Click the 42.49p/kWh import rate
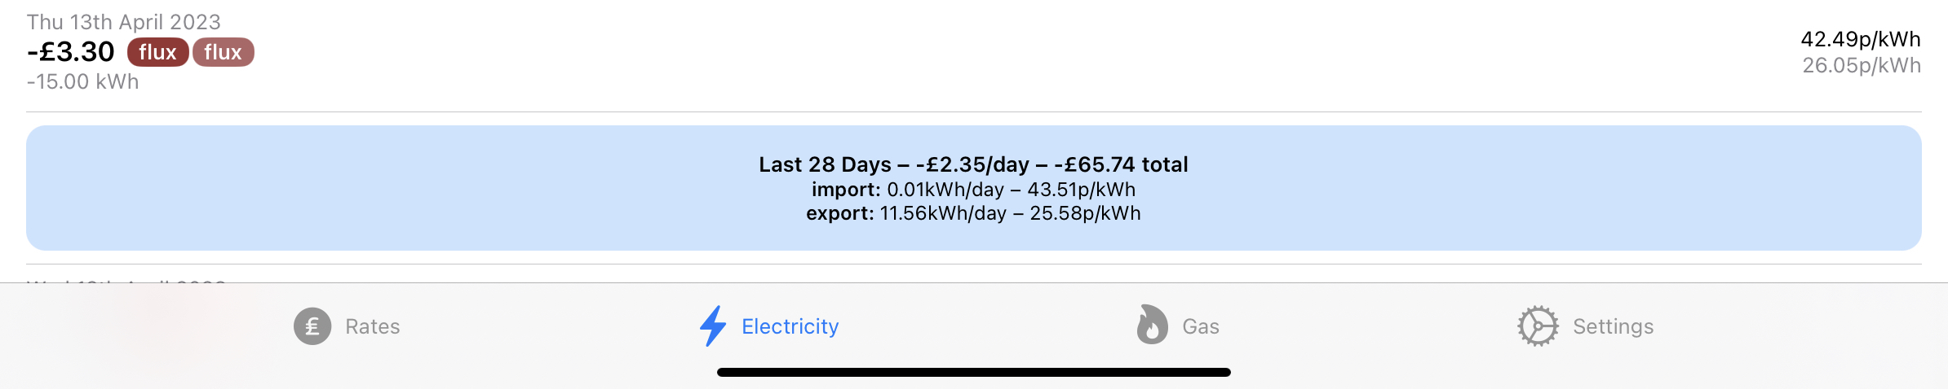 [1861, 39]
